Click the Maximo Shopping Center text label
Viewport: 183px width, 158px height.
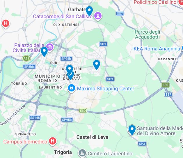tap(106, 89)
